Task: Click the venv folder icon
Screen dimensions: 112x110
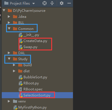Action: [15, 101]
